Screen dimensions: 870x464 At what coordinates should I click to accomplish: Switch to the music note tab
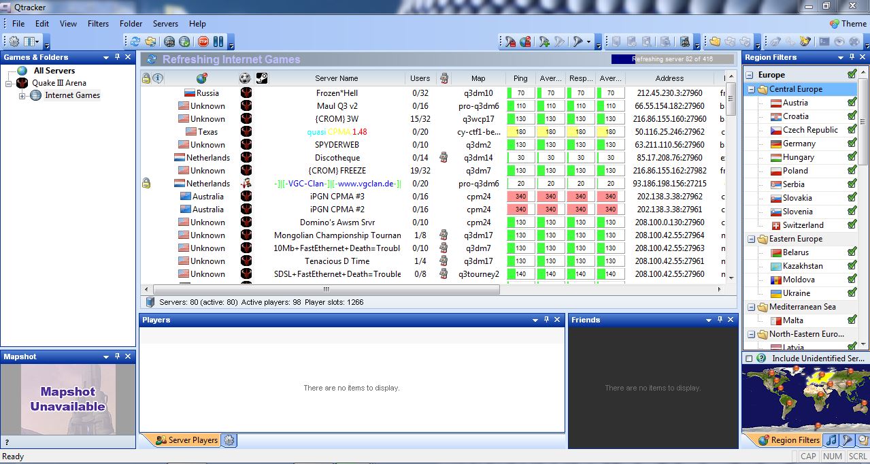(x=831, y=440)
